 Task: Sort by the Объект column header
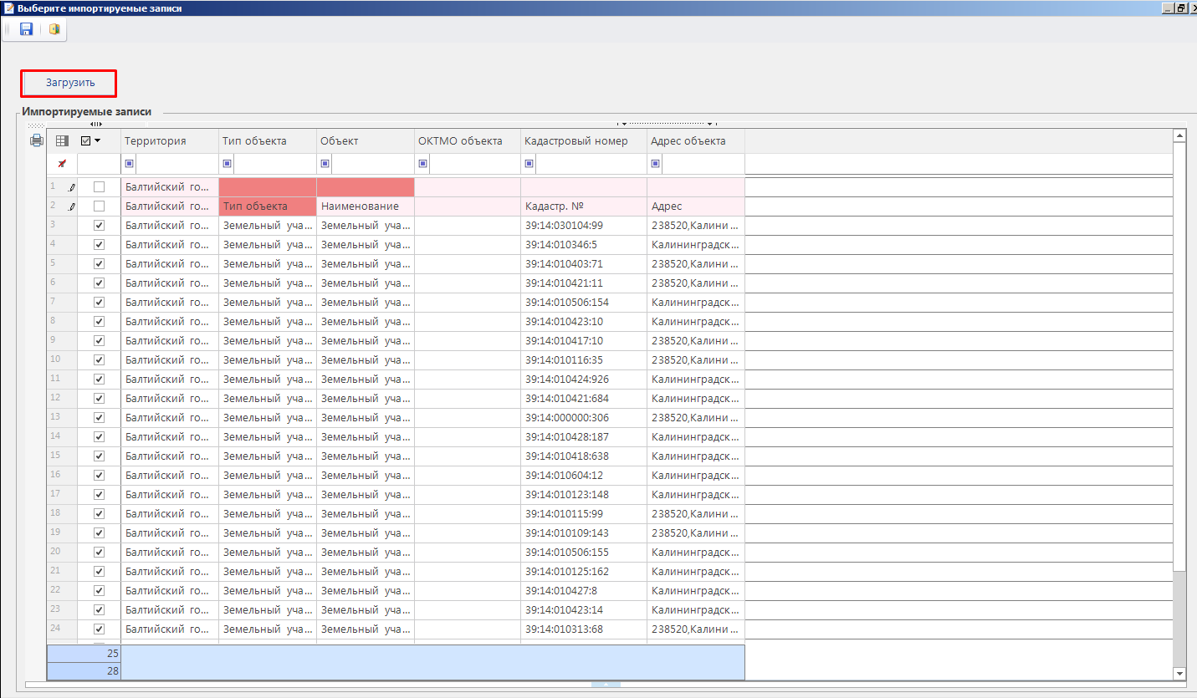click(x=366, y=141)
